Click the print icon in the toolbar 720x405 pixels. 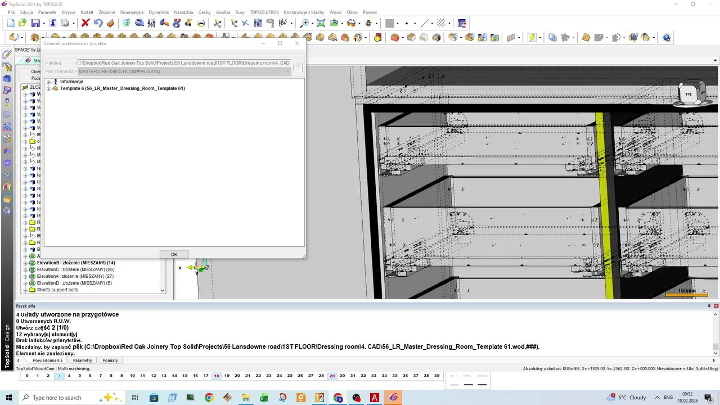(65, 23)
